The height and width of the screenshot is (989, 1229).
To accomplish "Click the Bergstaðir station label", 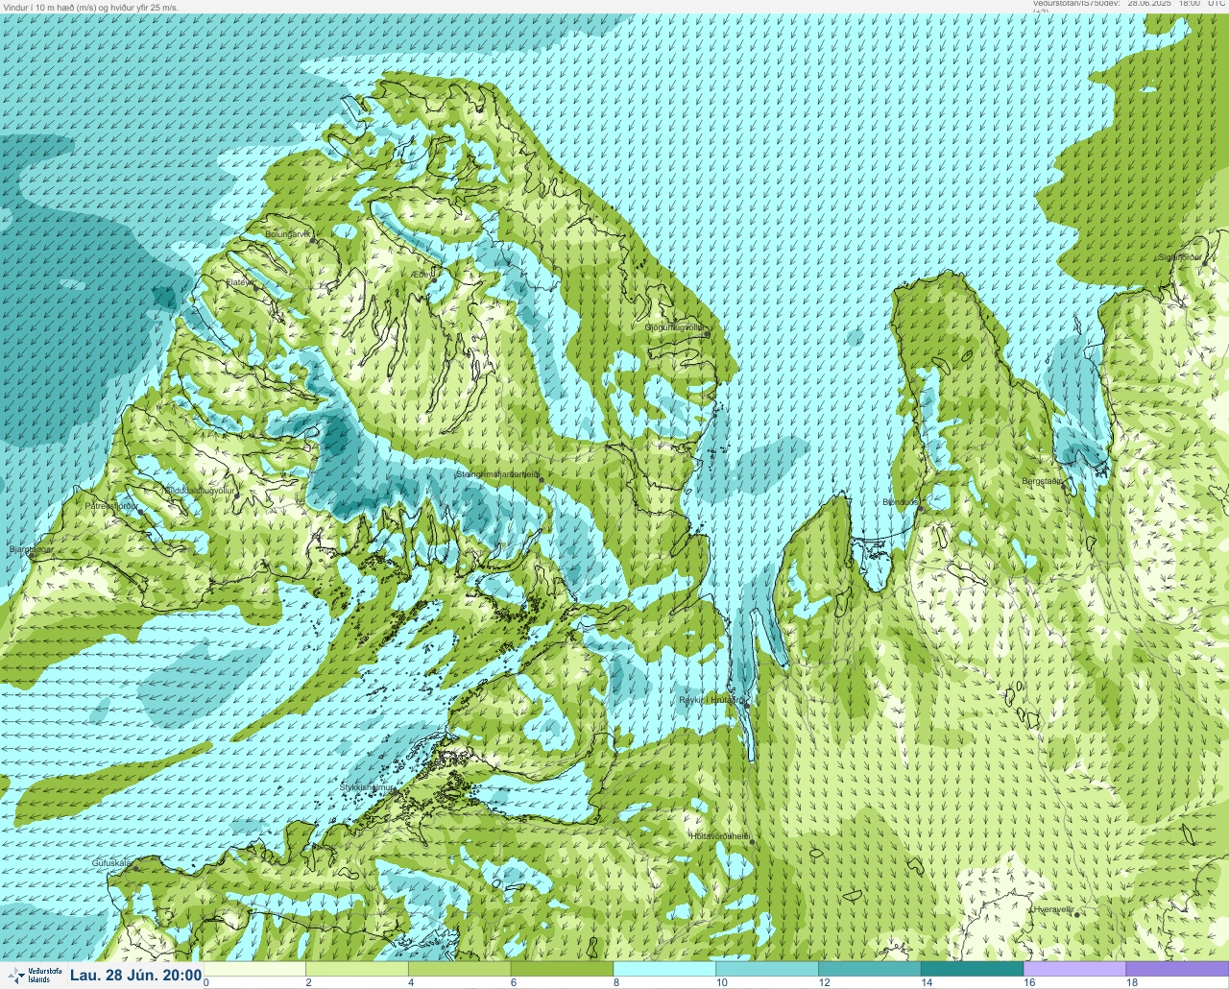I will point(1043,481).
